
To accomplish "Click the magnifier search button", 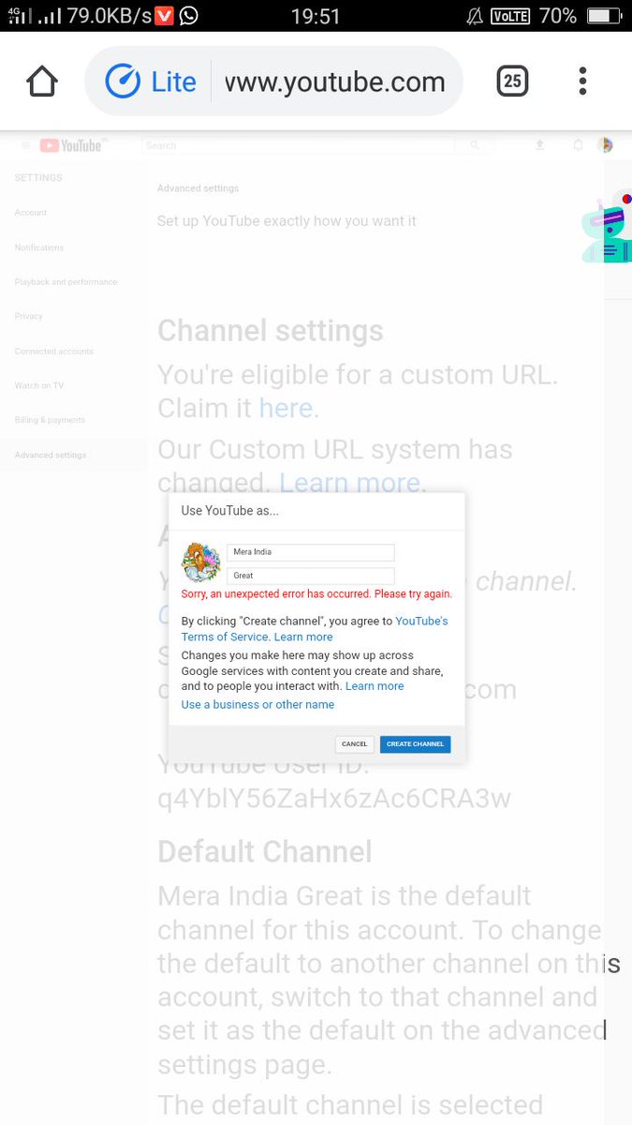I will pos(475,145).
